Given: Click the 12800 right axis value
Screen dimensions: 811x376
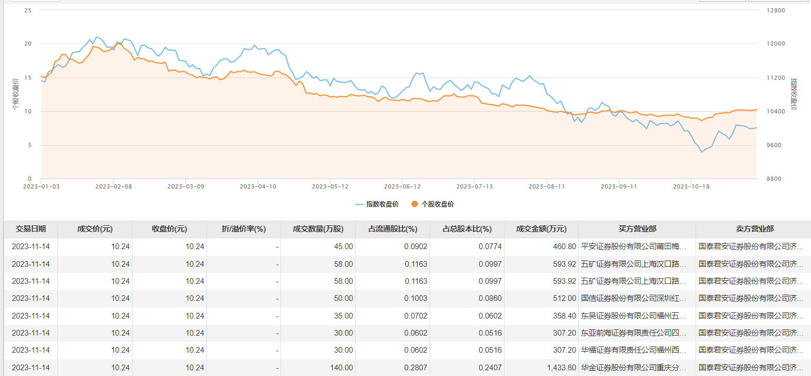Looking at the screenshot, I should (x=775, y=10).
